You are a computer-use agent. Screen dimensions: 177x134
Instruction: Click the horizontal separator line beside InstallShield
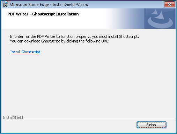click(99, 118)
